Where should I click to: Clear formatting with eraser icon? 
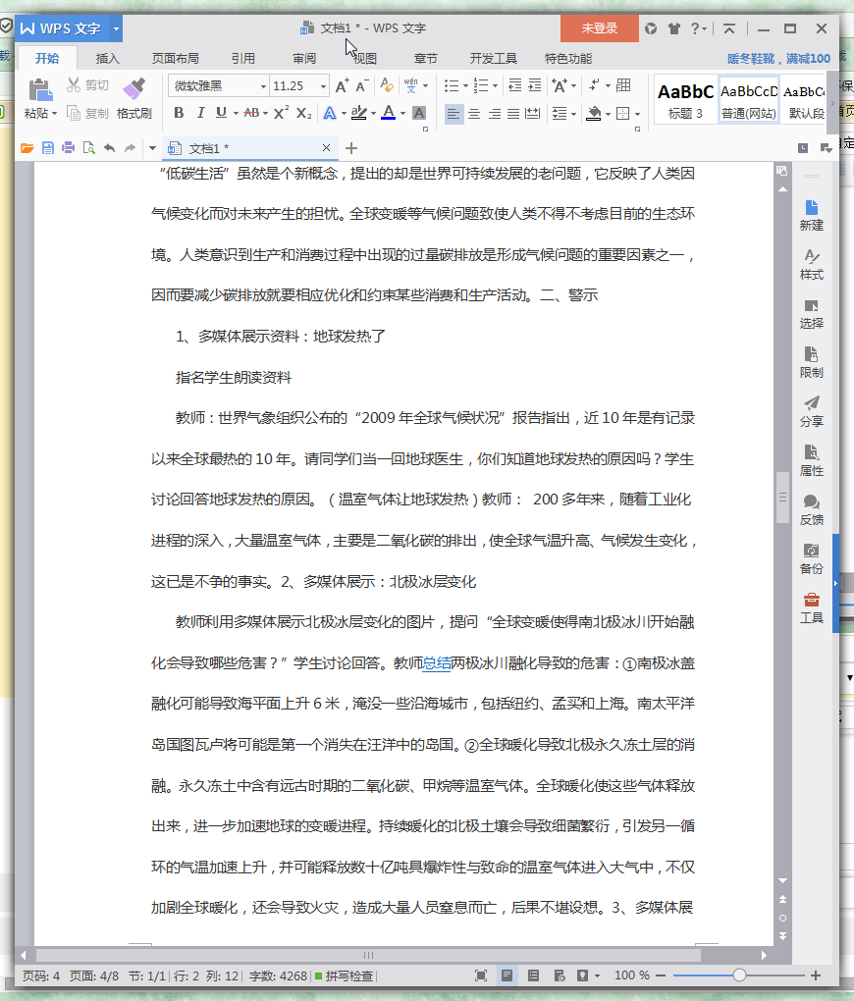point(387,85)
